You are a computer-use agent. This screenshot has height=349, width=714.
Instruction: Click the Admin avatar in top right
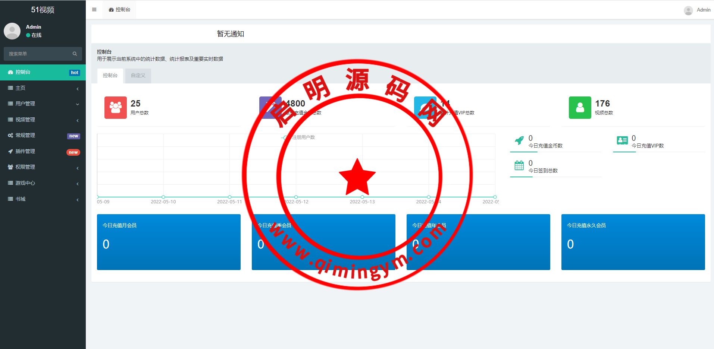tap(688, 10)
